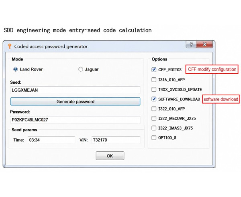
Task: Click the T4XX_XVCIOLD_UPDATE label
Action: [180, 89]
